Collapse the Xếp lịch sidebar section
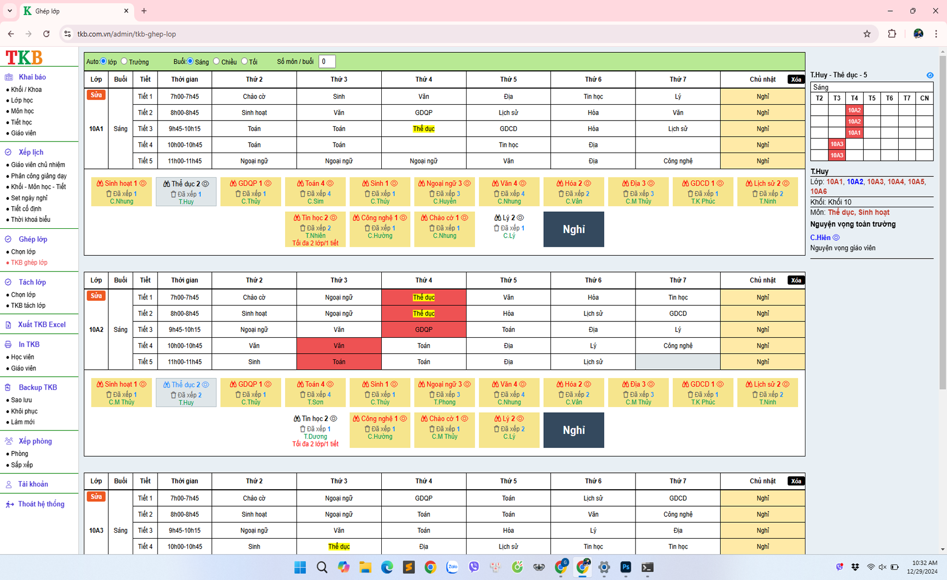Viewport: 947px width, 580px height. pyautogui.click(x=30, y=152)
